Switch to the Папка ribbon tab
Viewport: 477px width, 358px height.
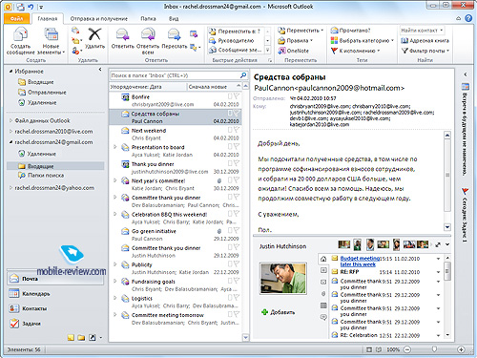148,19
